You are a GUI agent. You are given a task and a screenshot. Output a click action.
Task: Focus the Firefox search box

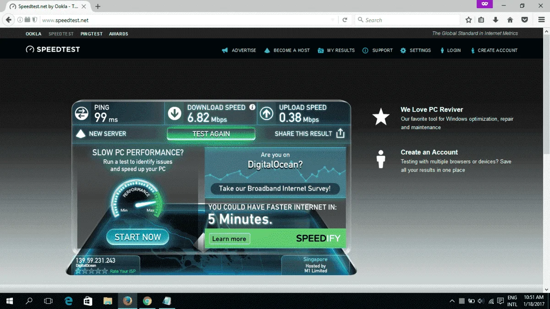(x=407, y=20)
